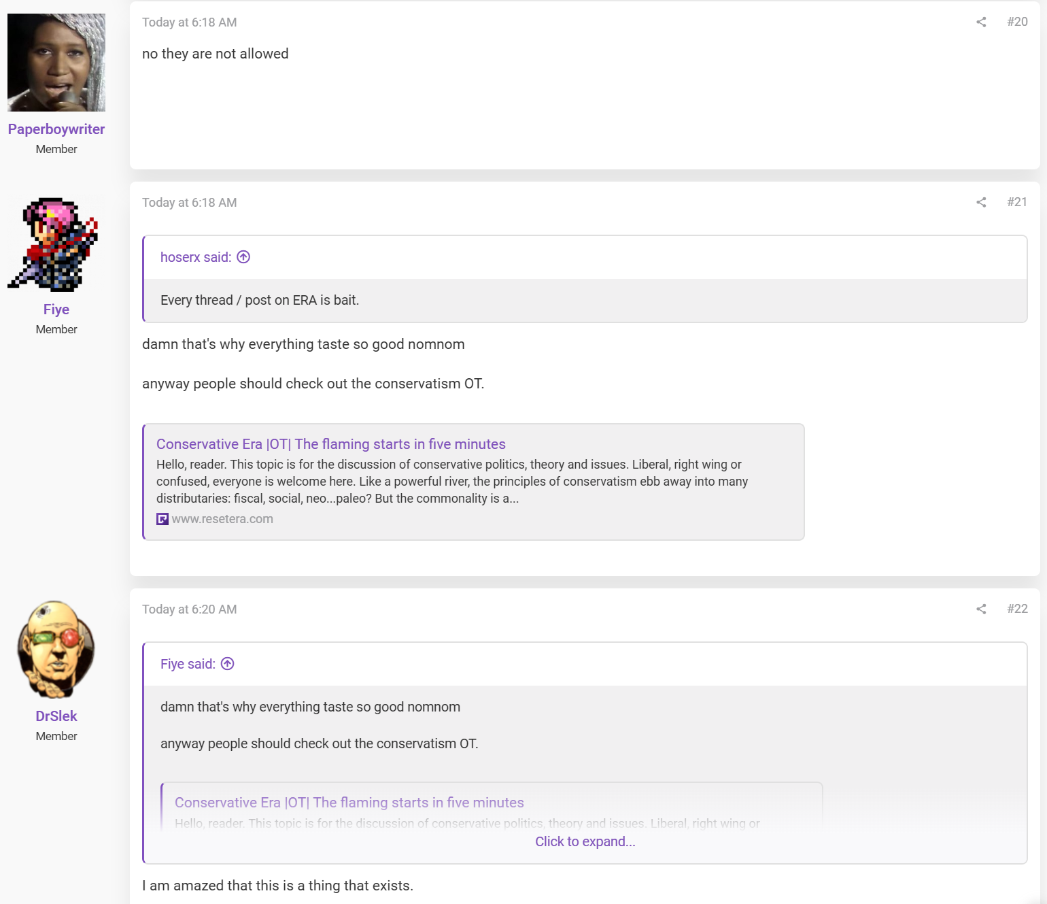Click 'hoserx said:' quote attribution
Image resolution: width=1047 pixels, height=904 pixels.
(x=196, y=257)
